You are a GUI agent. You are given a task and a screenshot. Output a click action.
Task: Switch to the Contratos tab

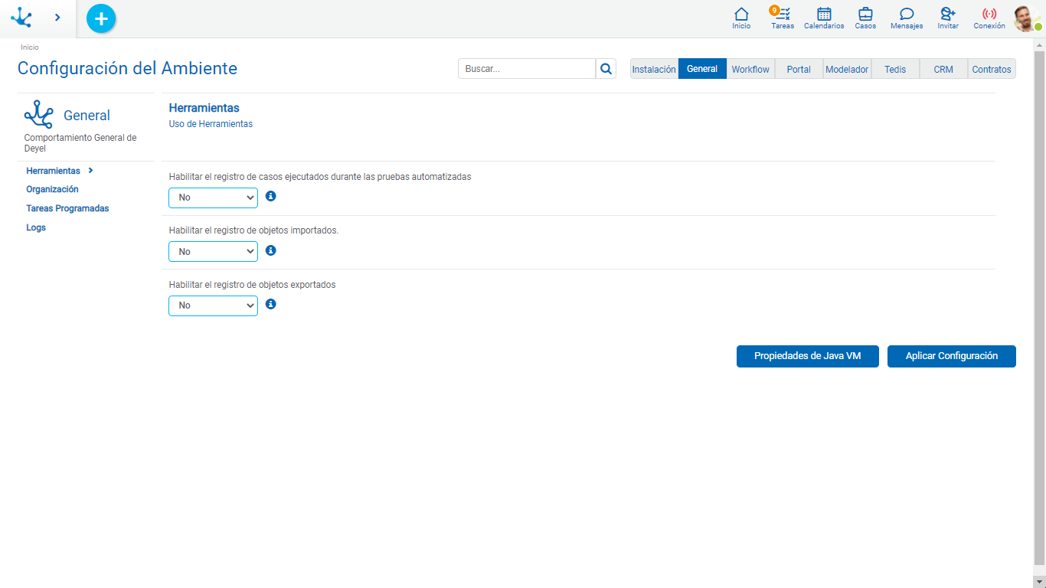tap(992, 69)
